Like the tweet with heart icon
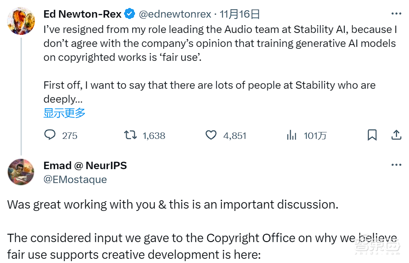This screenshot has width=409, height=263. (x=211, y=135)
